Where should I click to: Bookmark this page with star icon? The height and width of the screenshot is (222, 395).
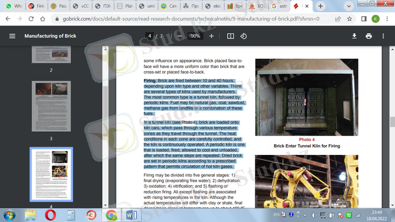pos(350,19)
